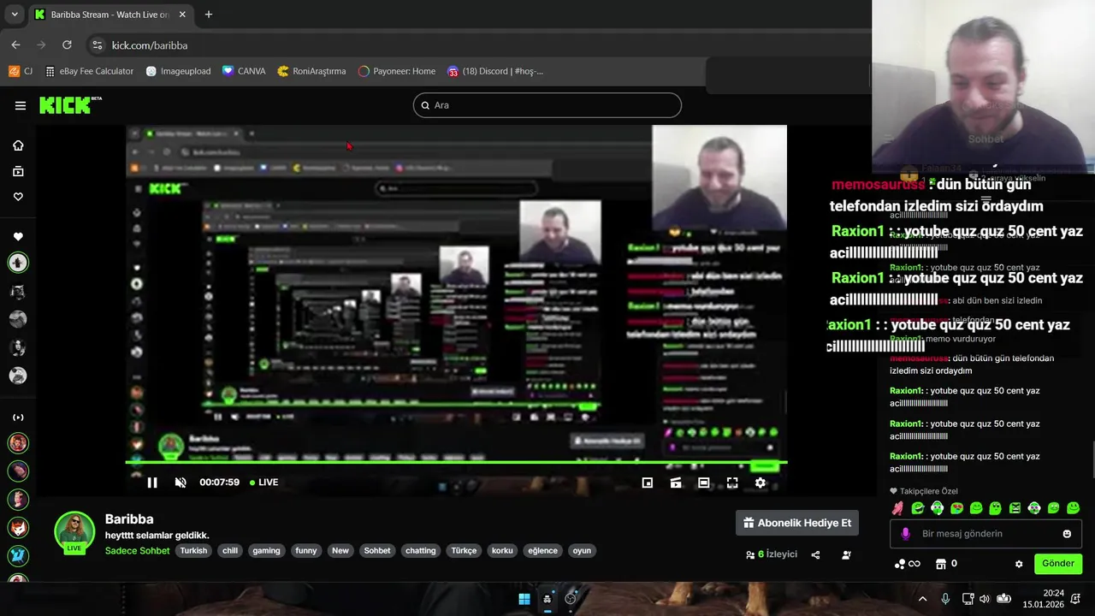
Task: Open the tab search dropdown chevron
Action: click(x=15, y=15)
